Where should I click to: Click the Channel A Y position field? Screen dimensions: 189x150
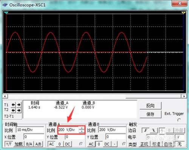point(74,137)
